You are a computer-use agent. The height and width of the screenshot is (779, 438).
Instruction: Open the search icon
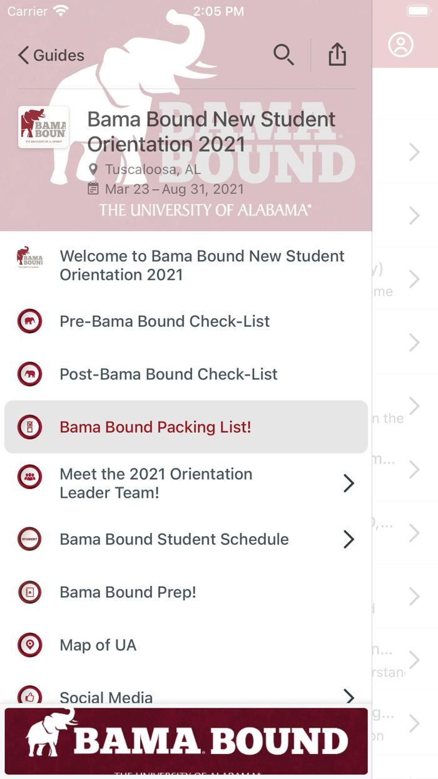[x=284, y=55]
